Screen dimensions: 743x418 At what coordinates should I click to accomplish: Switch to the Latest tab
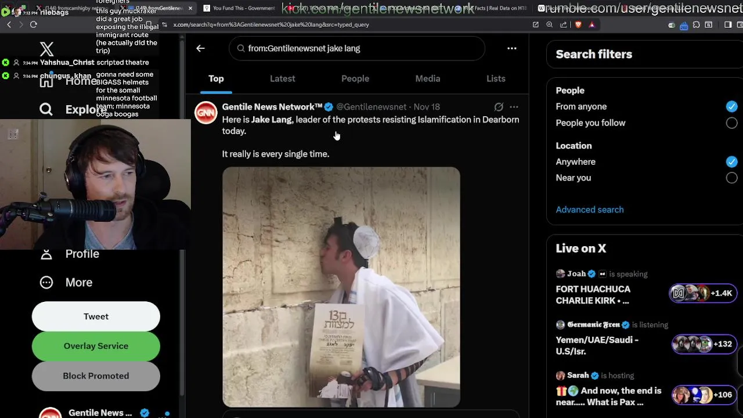tap(283, 78)
